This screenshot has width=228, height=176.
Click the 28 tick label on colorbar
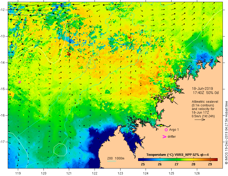pyautogui.click(x=193, y=164)
